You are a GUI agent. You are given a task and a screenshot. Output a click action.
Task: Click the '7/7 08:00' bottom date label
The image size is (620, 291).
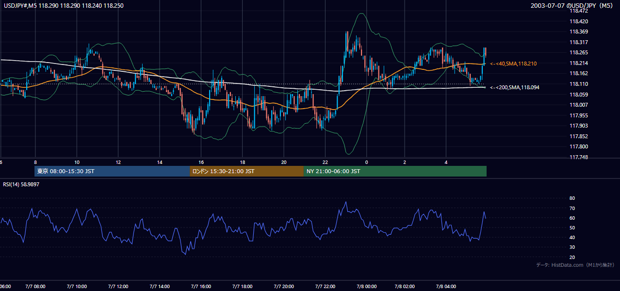click(x=35, y=287)
